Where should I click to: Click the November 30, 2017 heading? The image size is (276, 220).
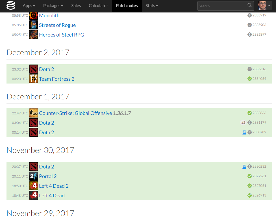pyautogui.click(x=40, y=150)
